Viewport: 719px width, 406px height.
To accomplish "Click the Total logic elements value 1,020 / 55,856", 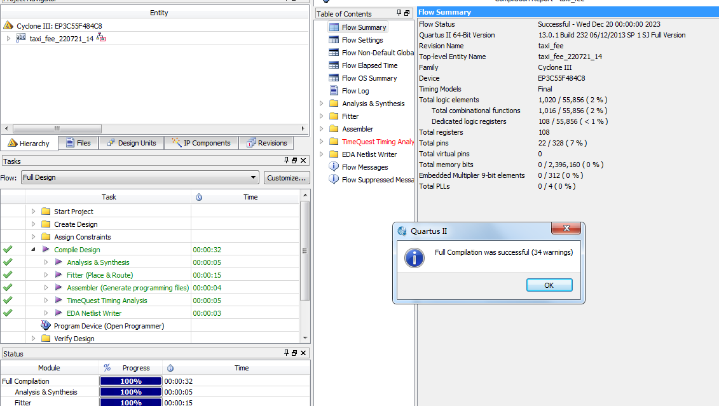I will click(573, 100).
